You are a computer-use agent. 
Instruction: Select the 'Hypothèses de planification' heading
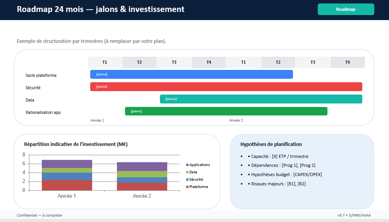point(271,144)
